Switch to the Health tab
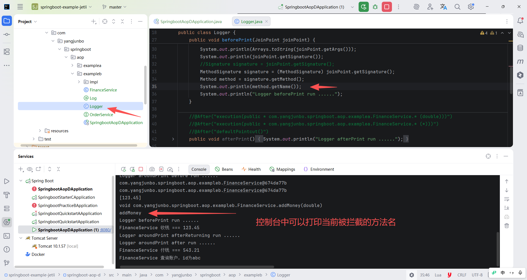This screenshot has width=527, height=280. point(251,169)
